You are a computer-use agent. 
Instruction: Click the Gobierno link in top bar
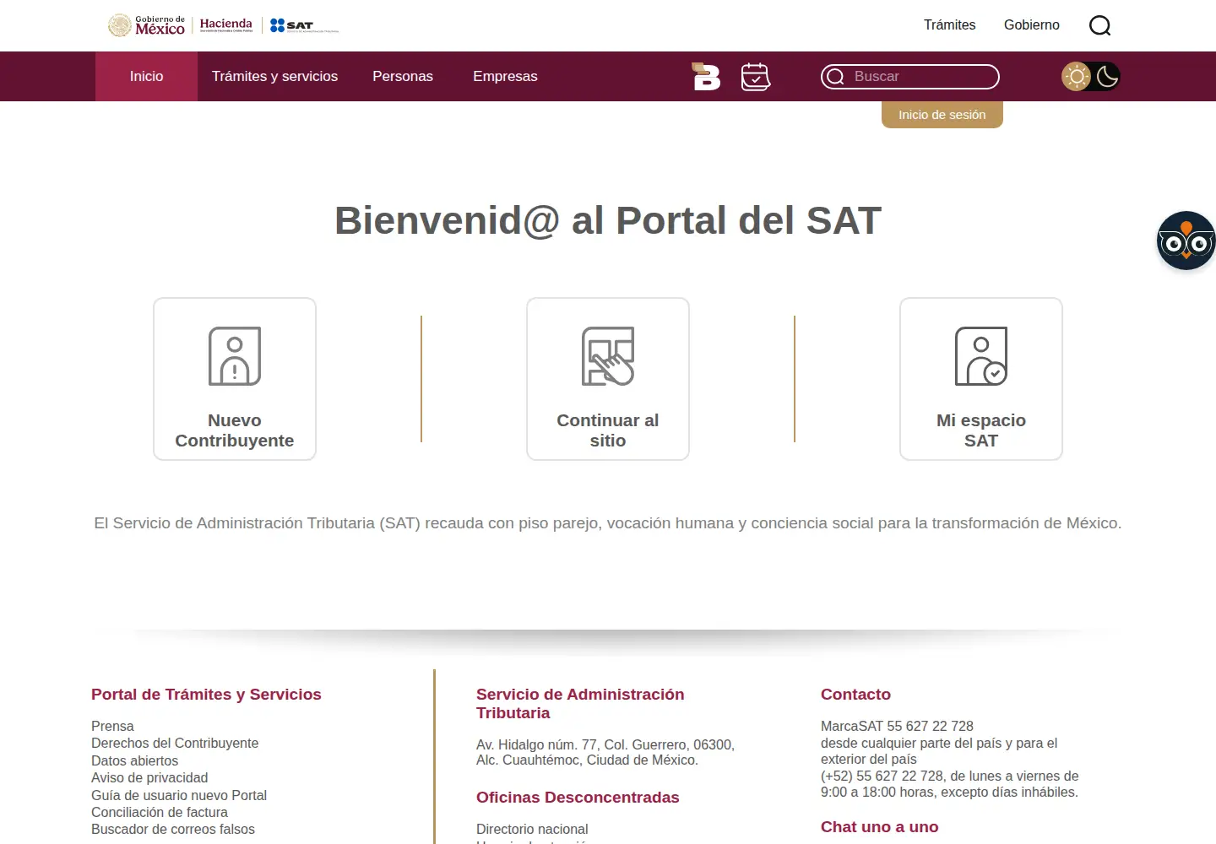coord(1032,25)
